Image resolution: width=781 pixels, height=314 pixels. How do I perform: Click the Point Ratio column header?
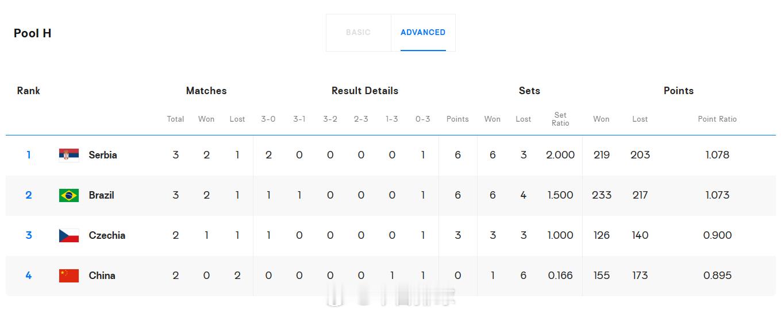(x=717, y=119)
